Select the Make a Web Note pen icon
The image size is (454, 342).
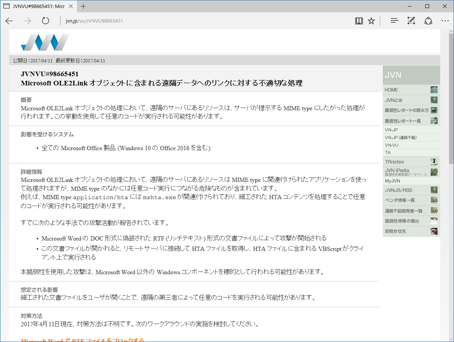point(411,21)
